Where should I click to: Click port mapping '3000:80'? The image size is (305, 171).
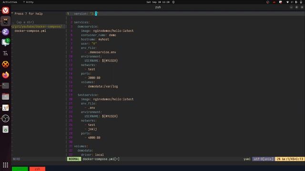(x=94, y=78)
